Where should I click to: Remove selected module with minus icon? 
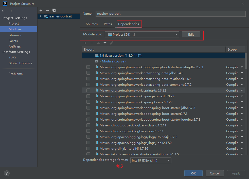pos(47,10)
